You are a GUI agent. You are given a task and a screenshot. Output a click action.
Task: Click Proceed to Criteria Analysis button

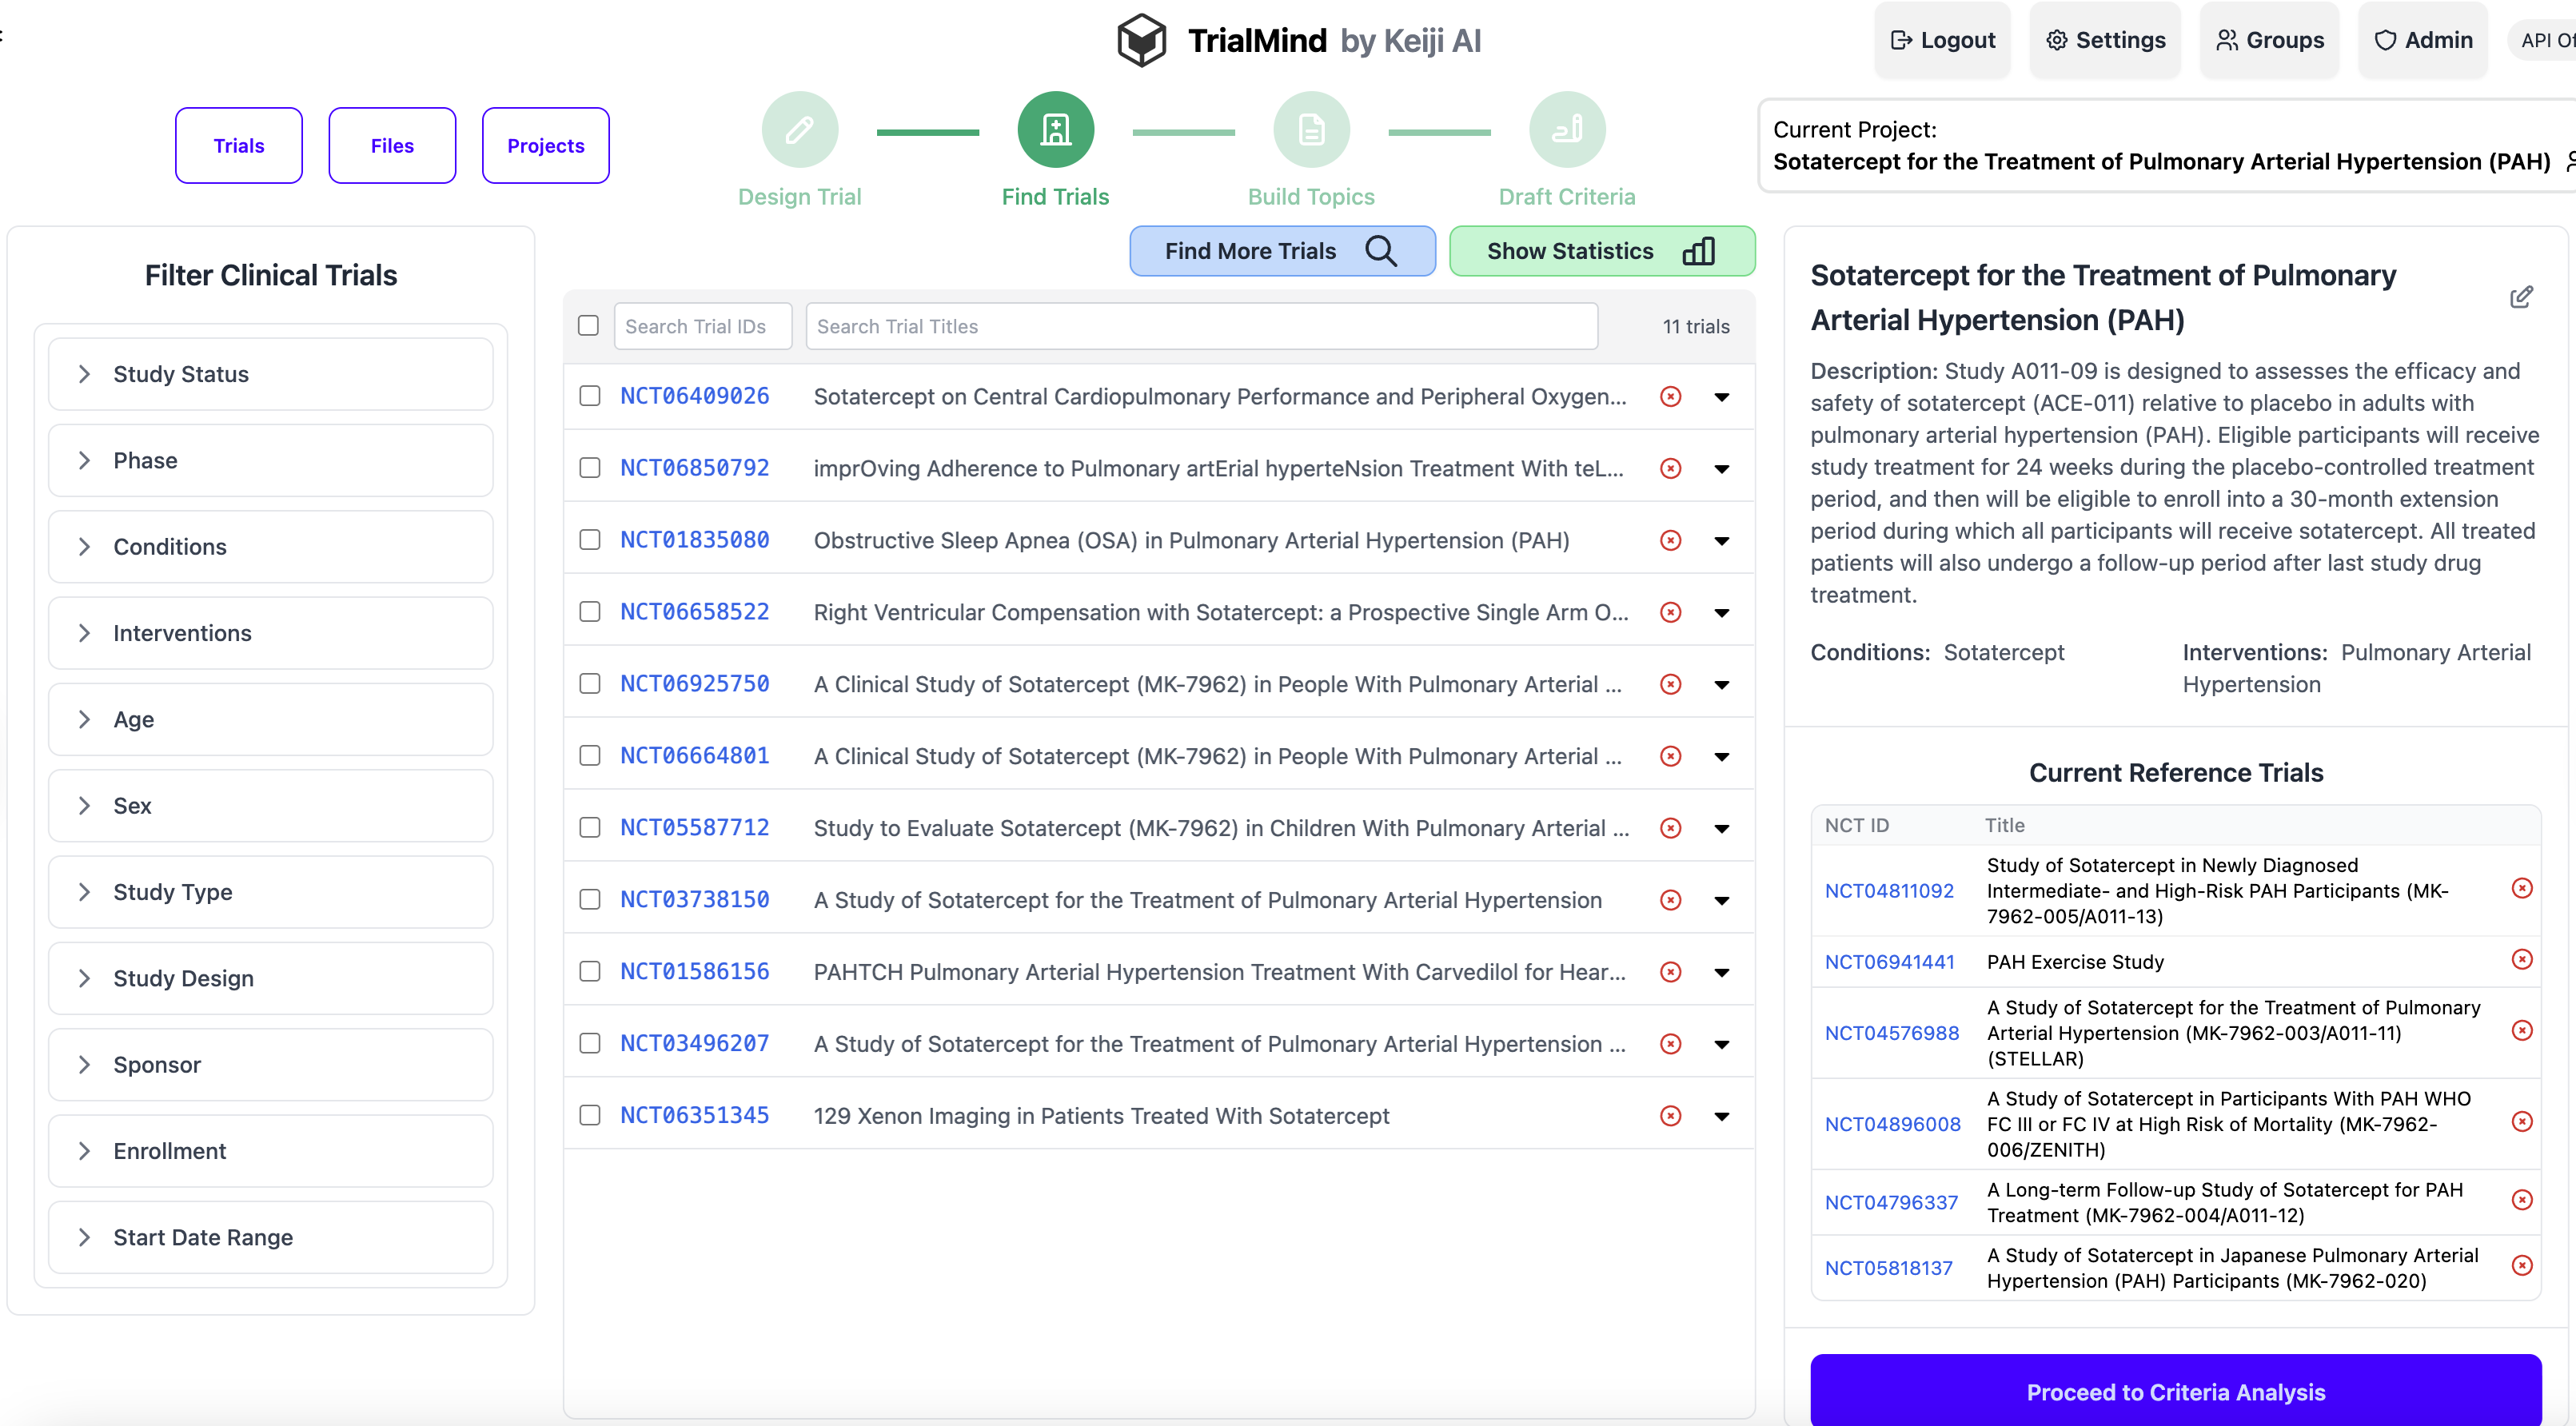click(x=2175, y=1391)
